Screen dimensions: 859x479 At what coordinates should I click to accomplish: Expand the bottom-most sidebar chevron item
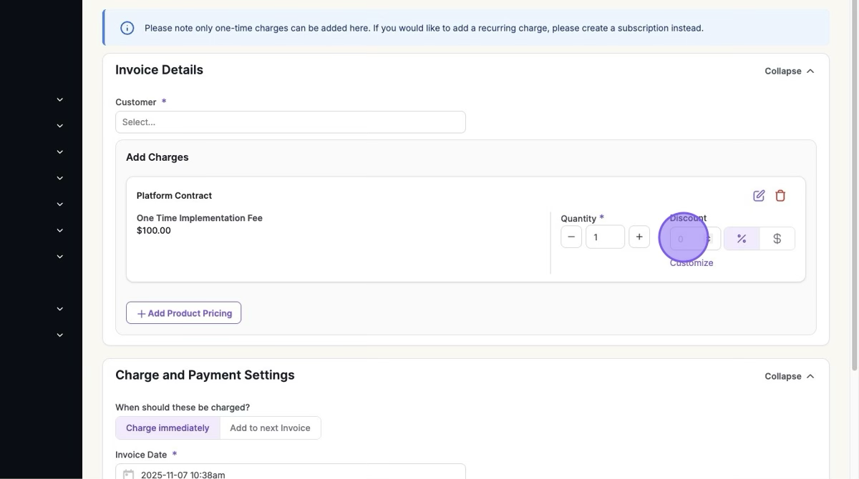pos(60,335)
